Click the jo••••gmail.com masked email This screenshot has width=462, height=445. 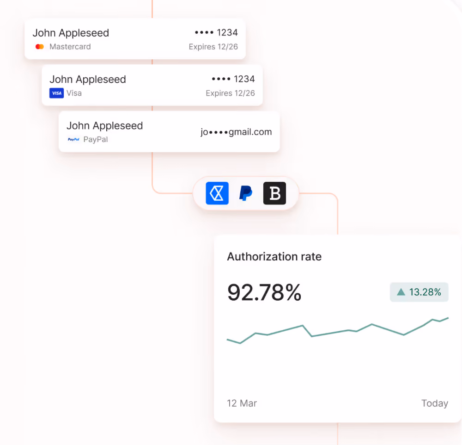236,132
